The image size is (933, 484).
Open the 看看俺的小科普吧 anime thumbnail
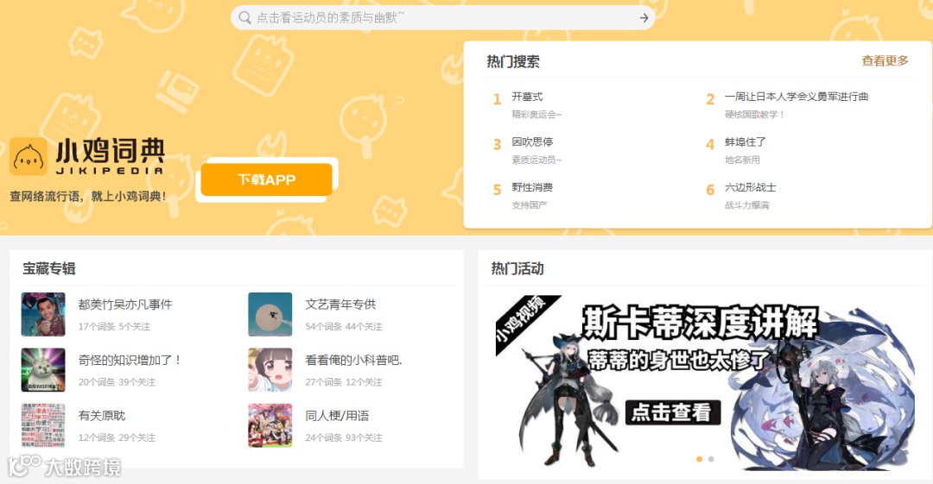coord(270,370)
